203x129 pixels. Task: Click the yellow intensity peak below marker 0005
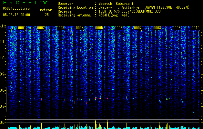coord(96,124)
